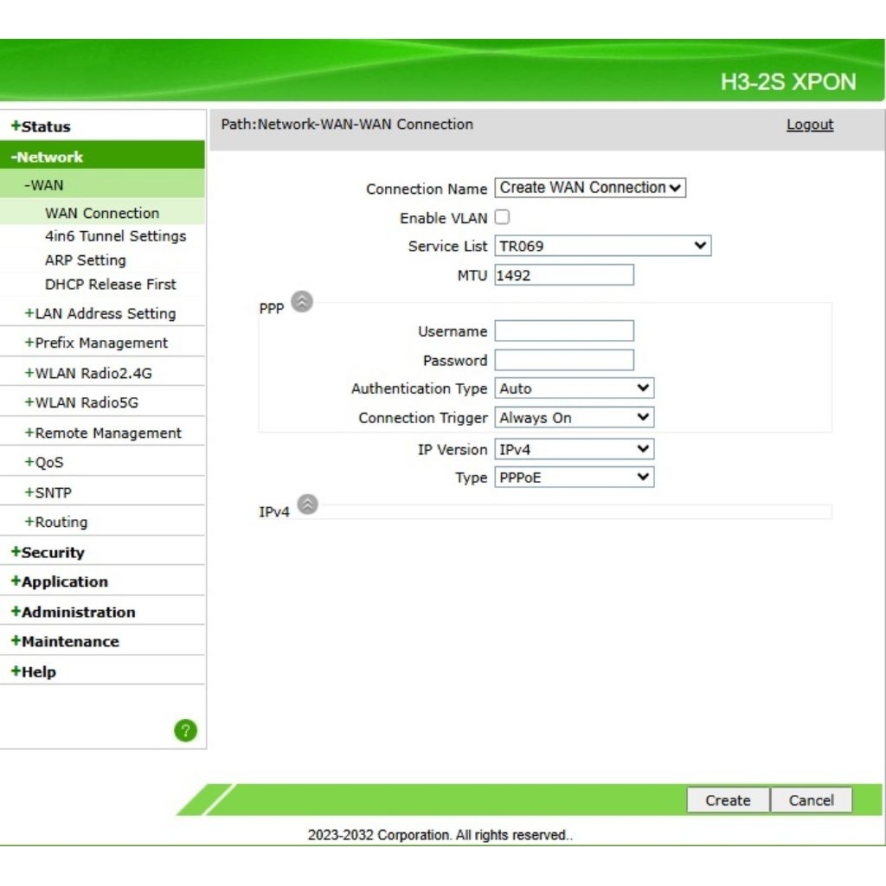Expand the Remote Management section

(x=103, y=433)
